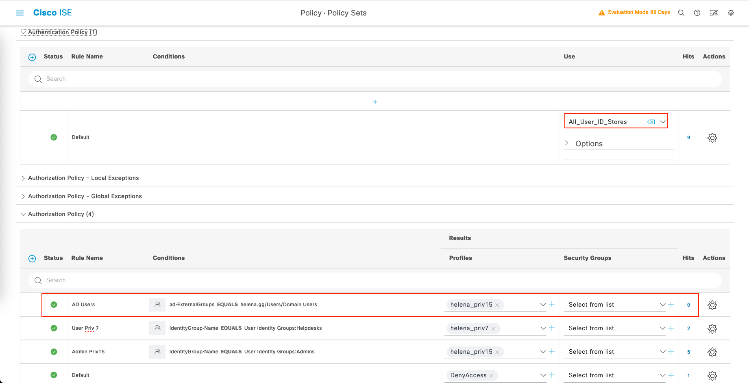Add new authentication rule with plus circle icon
Screen dimensions: 749x383
coord(32,57)
